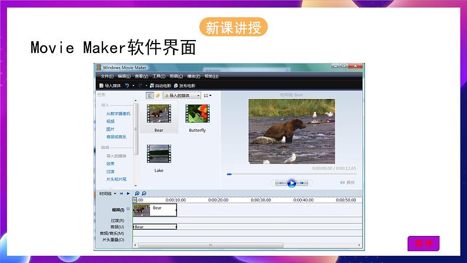
Task: Click the 拆分 split button
Action: click(347, 182)
